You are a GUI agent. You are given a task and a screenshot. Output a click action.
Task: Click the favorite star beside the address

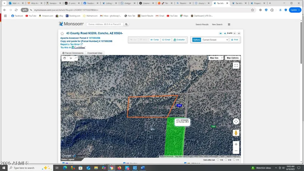point(62,34)
